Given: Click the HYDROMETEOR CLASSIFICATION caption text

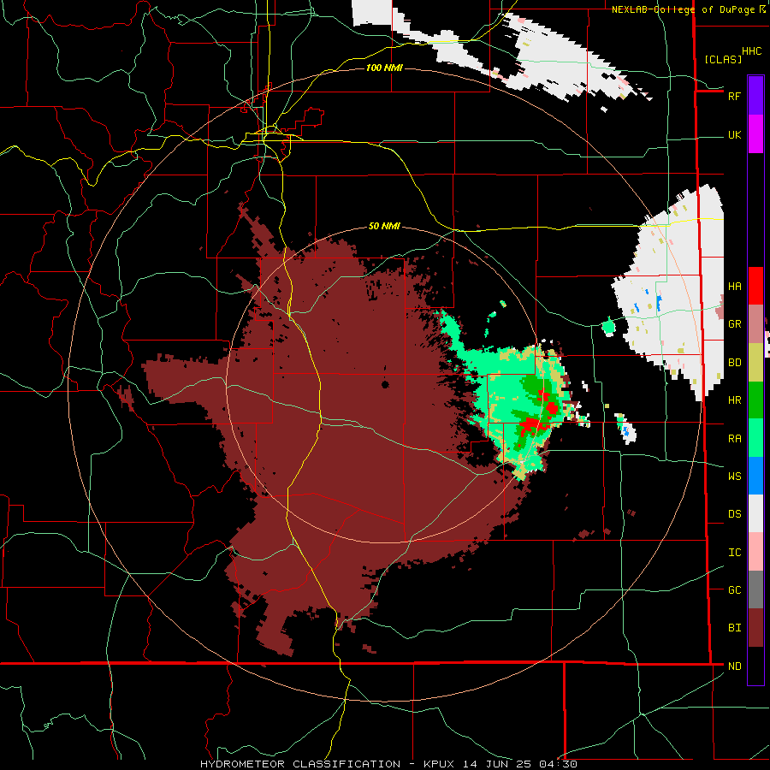Looking at the screenshot, I should (300, 764).
